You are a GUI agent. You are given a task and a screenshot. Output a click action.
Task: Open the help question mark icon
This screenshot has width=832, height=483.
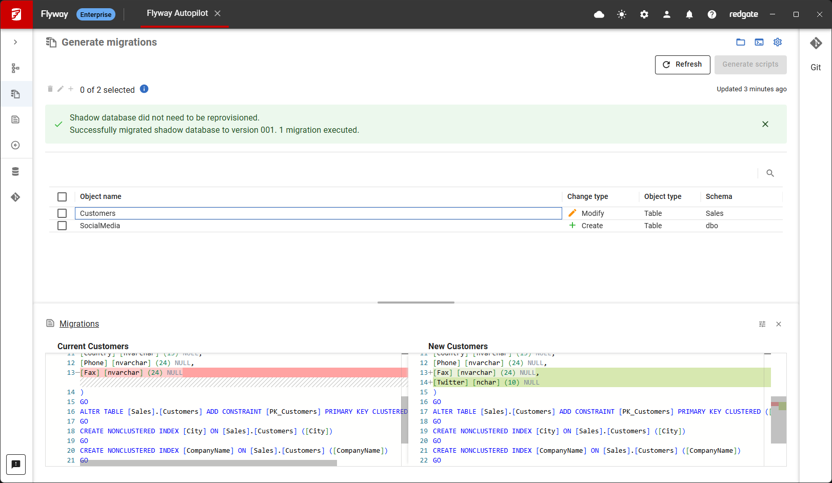tap(712, 14)
